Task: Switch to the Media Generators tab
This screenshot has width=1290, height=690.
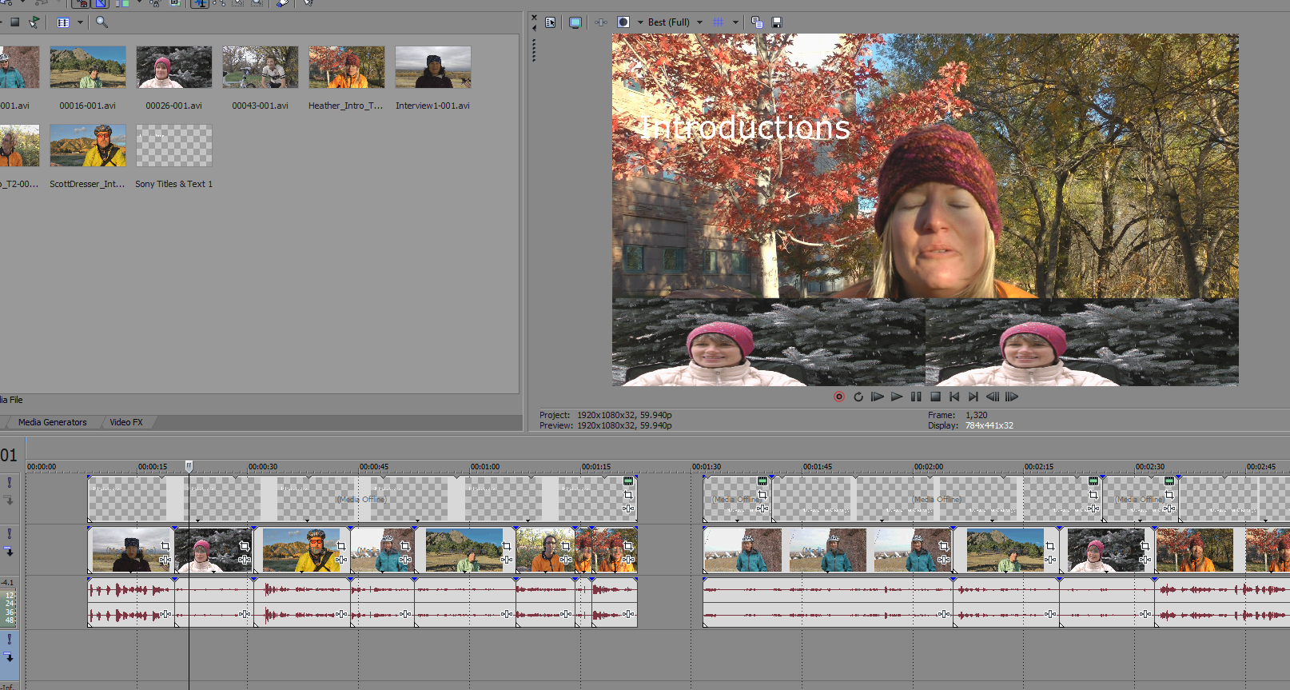Action: [x=52, y=422]
